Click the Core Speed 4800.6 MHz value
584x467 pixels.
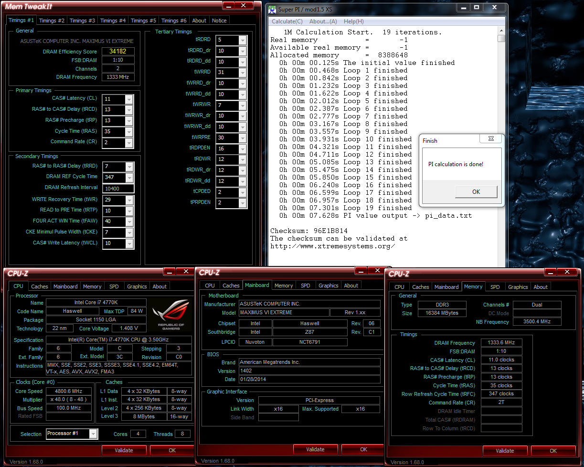(69, 391)
